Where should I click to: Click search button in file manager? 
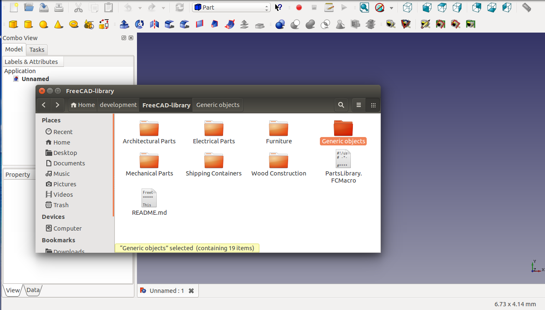341,105
